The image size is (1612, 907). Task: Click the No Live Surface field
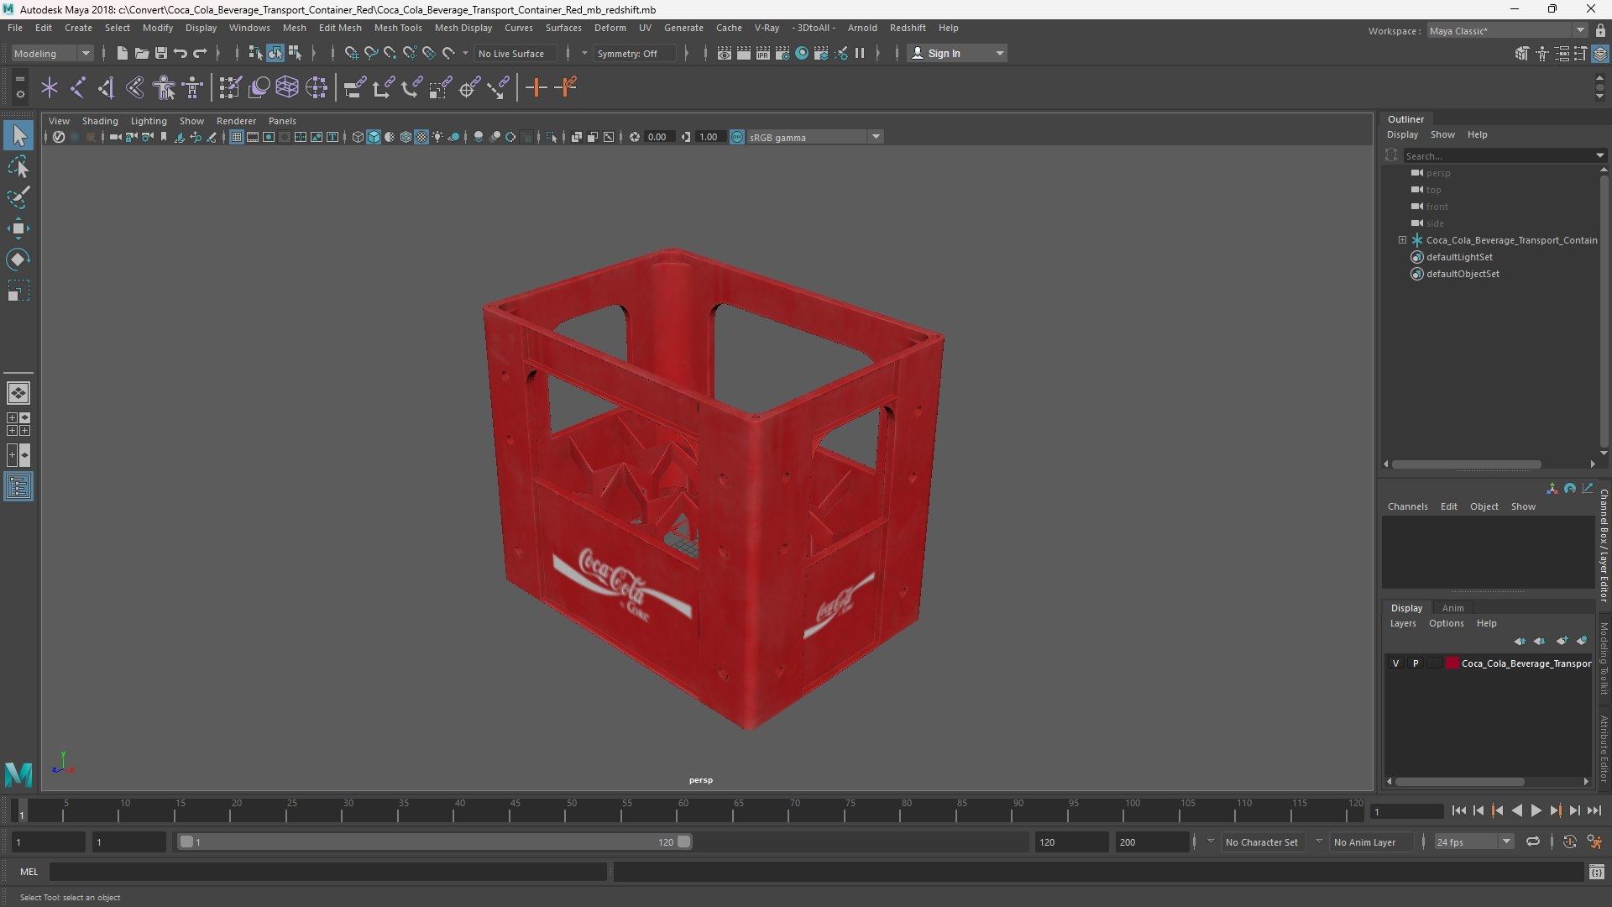514,53
